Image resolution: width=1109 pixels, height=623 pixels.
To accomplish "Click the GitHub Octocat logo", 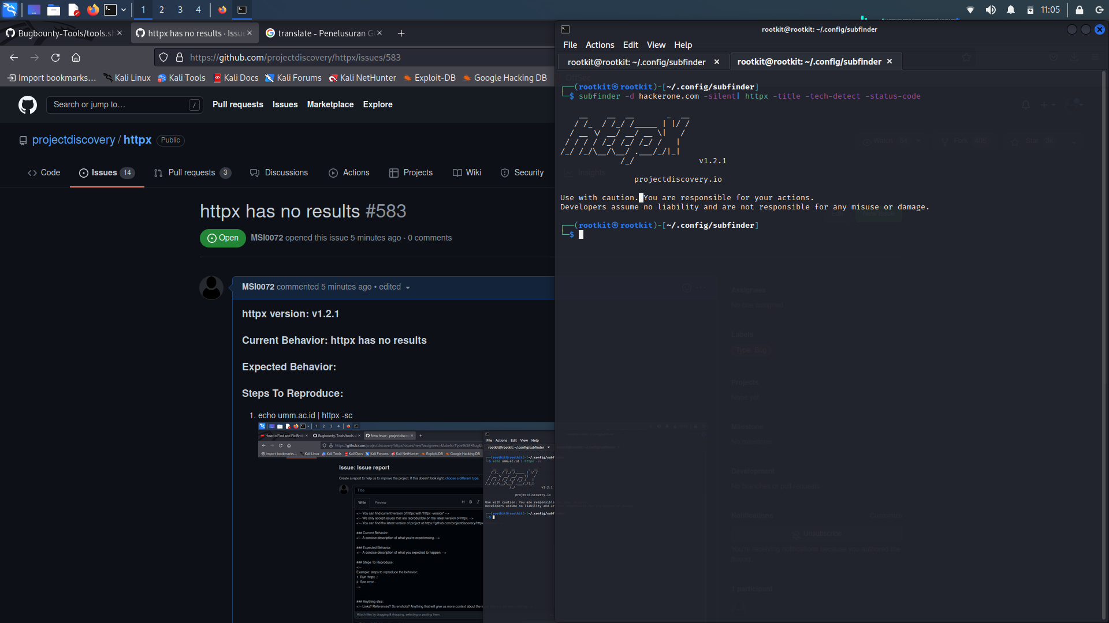I will coord(27,104).
